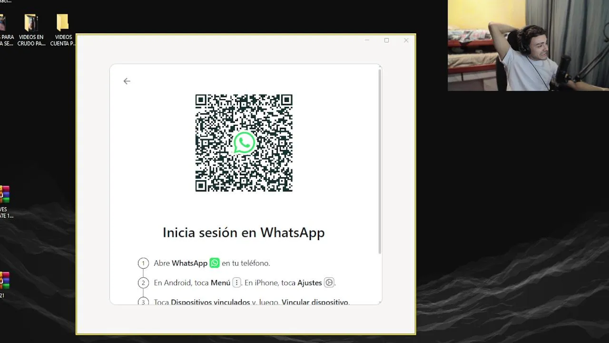The width and height of the screenshot is (609, 343).
Task: Click the WhatsApp logo inside the QR code
Action: [x=244, y=143]
